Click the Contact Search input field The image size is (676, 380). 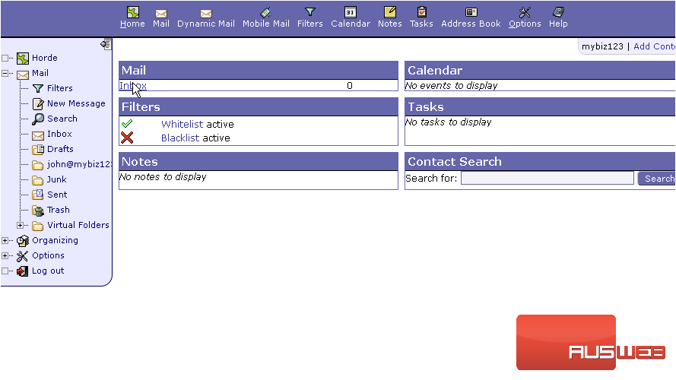(547, 179)
